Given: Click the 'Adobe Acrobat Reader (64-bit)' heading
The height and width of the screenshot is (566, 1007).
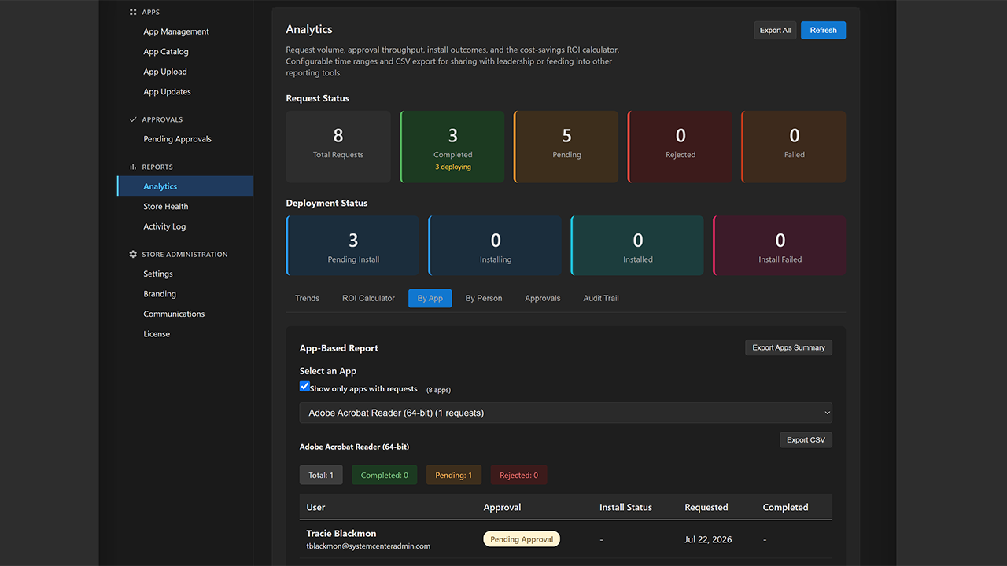Looking at the screenshot, I should click(x=354, y=447).
